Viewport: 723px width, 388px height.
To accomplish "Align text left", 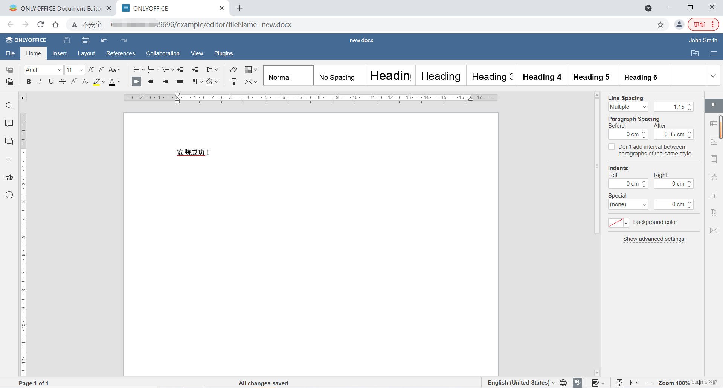I will (137, 81).
